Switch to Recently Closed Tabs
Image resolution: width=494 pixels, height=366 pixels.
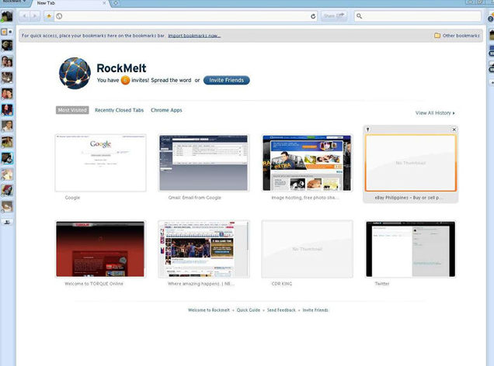119,110
